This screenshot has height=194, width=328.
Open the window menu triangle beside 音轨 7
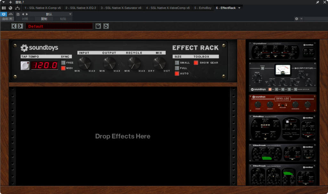pyautogui.click(x=4, y=2)
